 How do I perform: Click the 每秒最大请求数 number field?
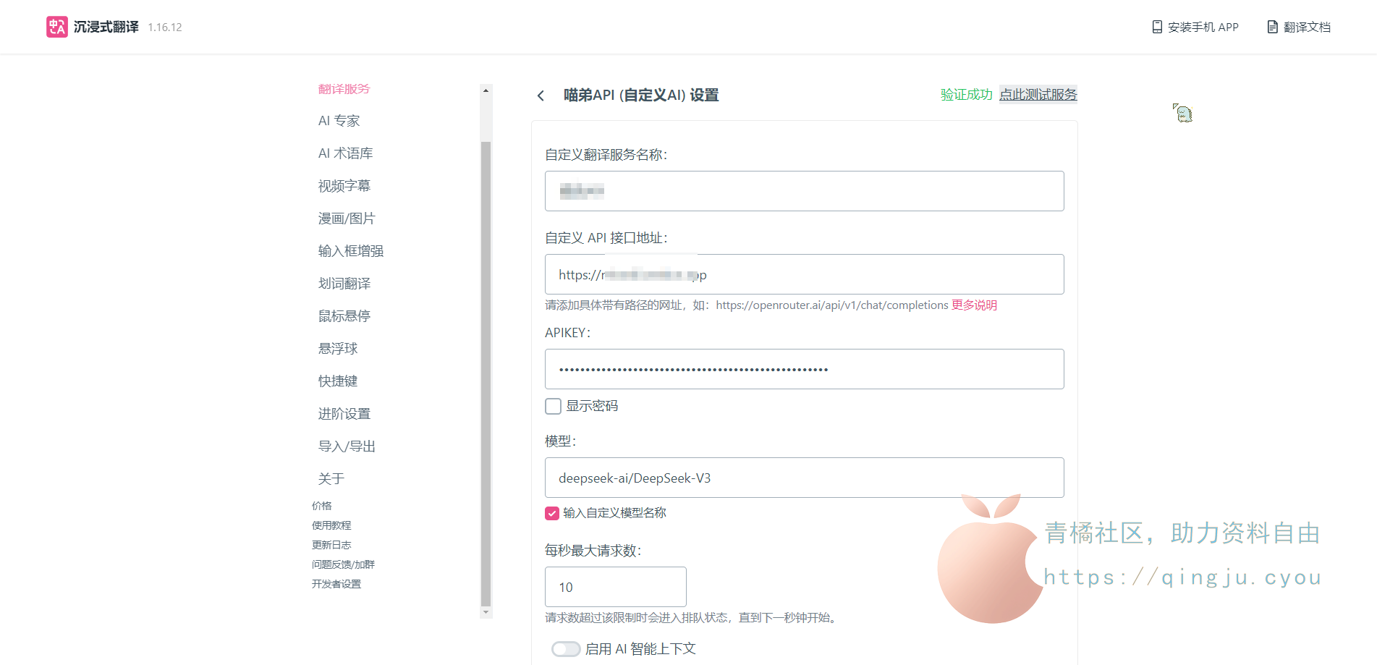[x=615, y=587]
